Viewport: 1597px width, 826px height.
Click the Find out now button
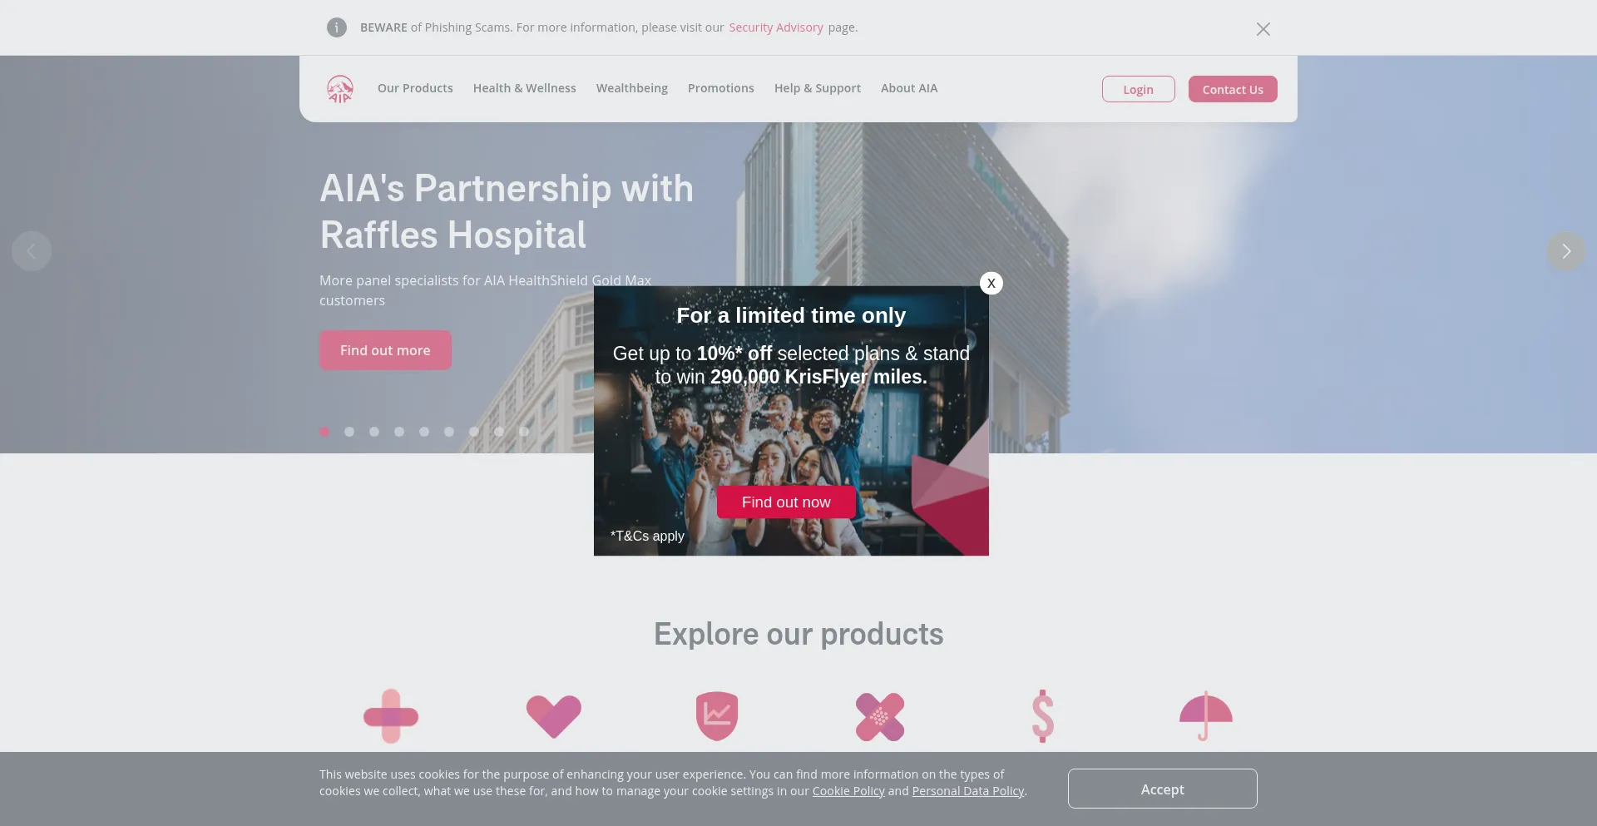(786, 502)
